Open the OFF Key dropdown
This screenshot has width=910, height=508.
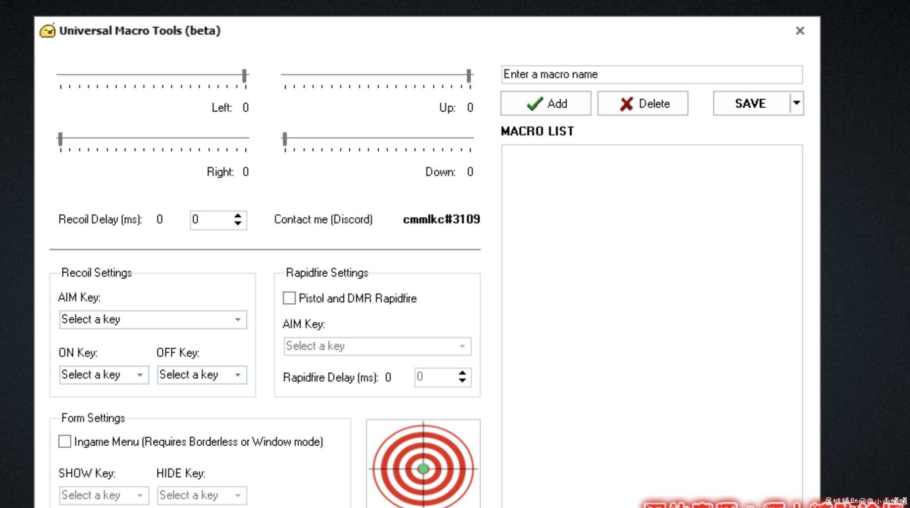(x=202, y=375)
